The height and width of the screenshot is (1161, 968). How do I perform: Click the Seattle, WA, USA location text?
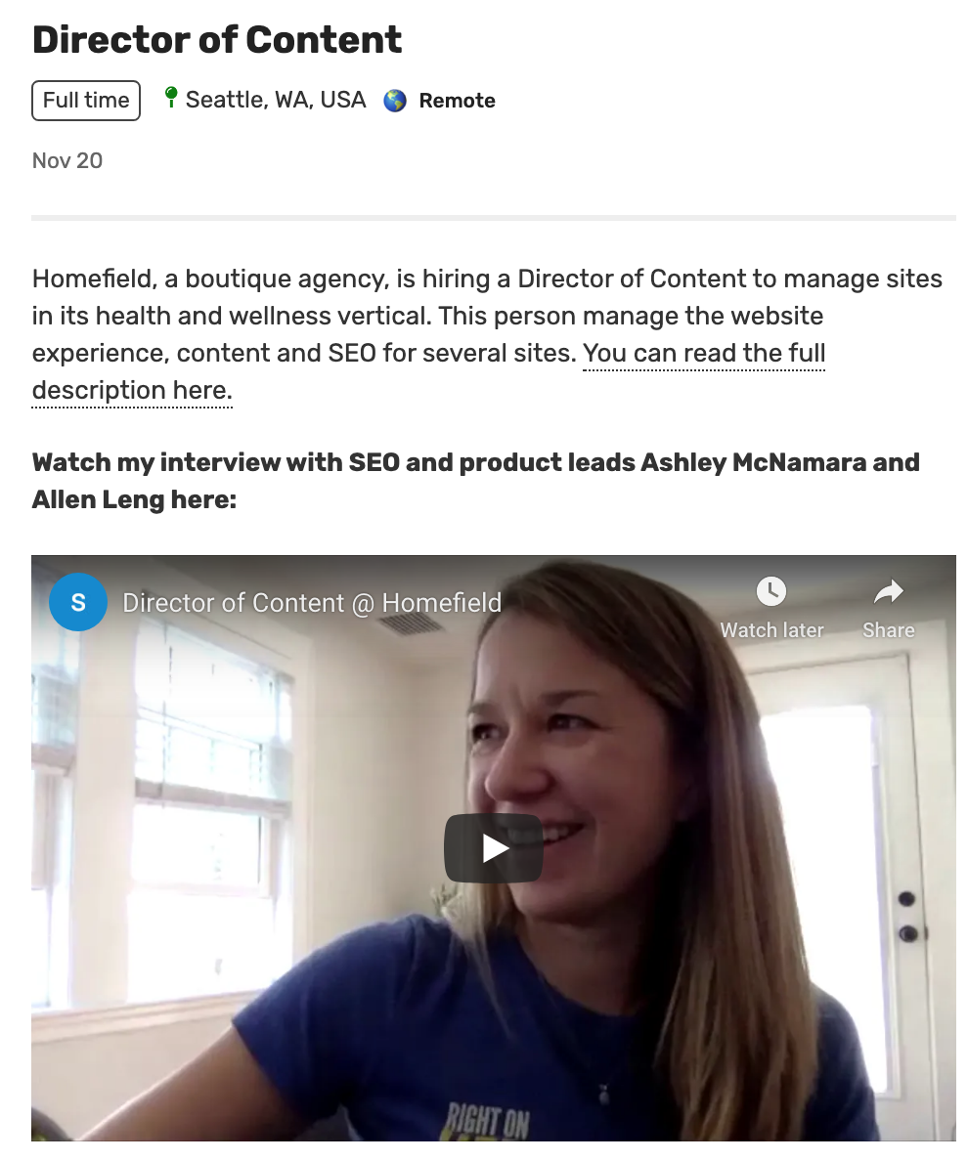(276, 100)
